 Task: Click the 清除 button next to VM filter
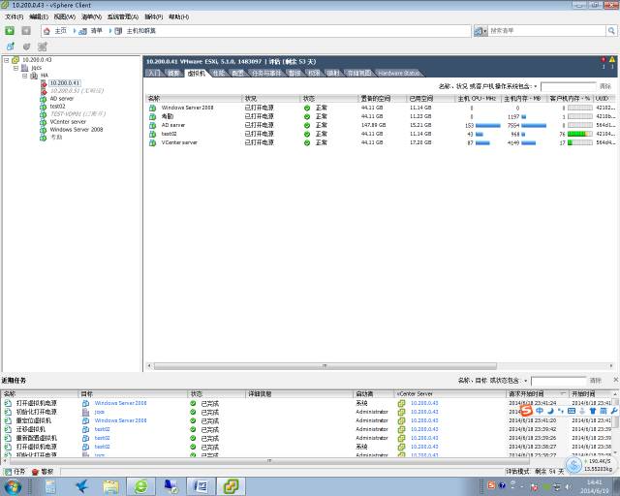604,86
